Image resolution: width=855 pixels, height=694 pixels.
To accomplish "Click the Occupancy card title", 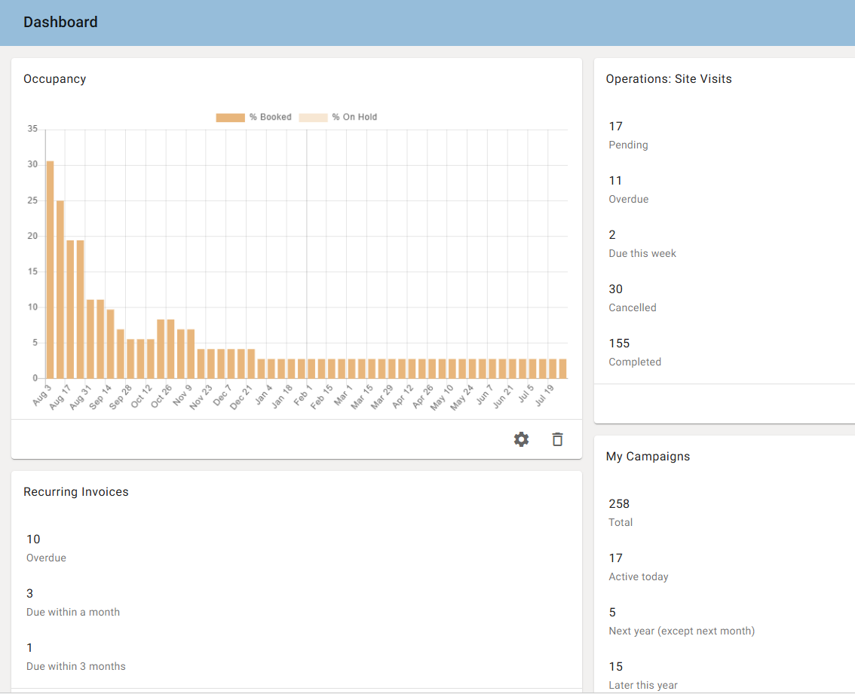I will coord(54,79).
